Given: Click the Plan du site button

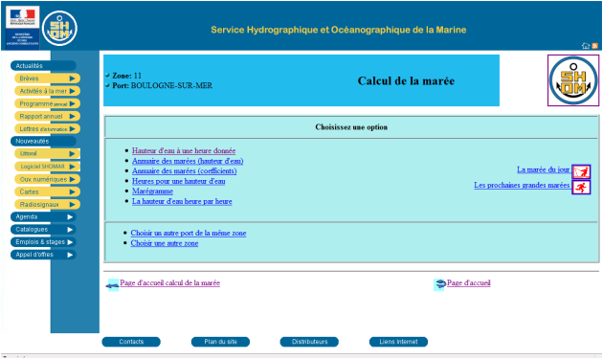Looking at the screenshot, I should (220, 342).
